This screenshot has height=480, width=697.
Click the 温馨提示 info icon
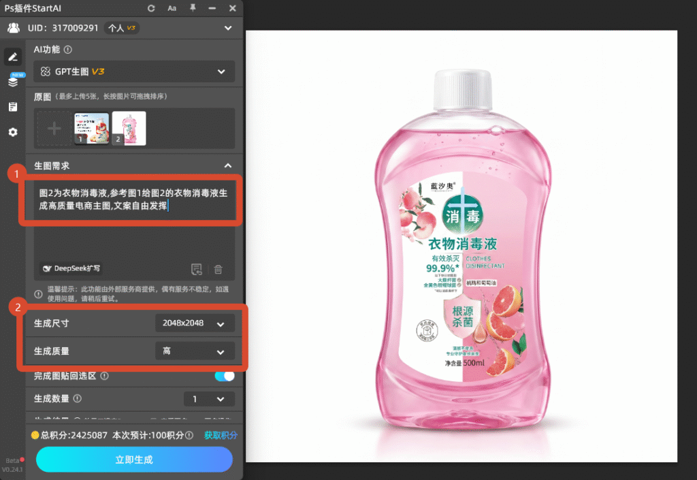(39, 293)
